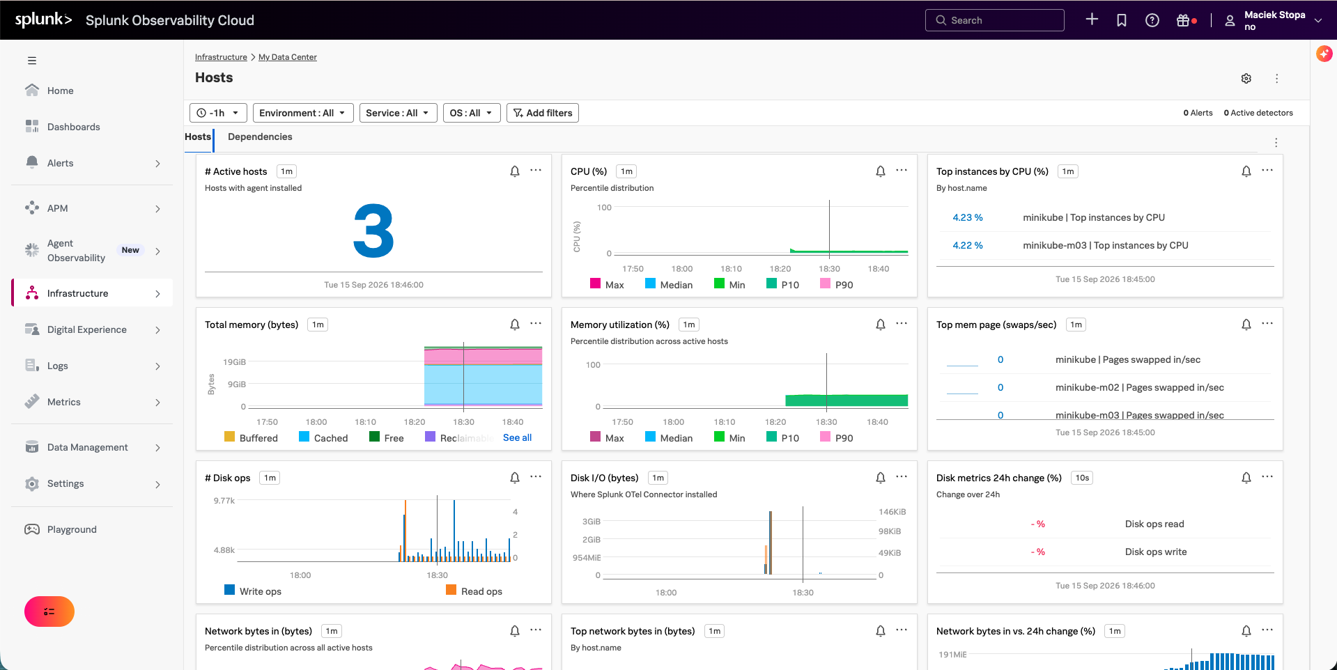This screenshot has width=1337, height=670.
Task: Click the Add filters button
Action: (543, 113)
